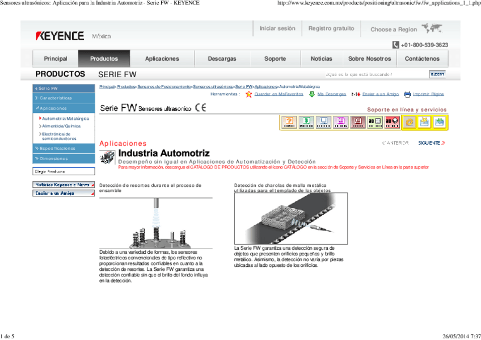Select Automotriz/Metalúrgica sidebar item
The width and height of the screenshot is (481, 340).
point(65,119)
